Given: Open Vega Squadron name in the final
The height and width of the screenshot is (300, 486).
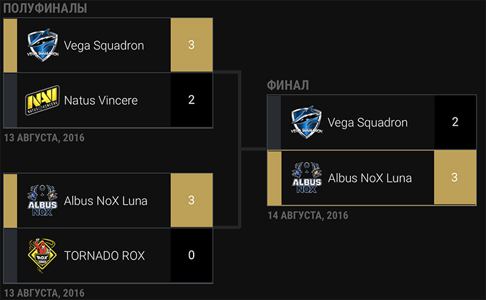Looking at the screenshot, I should click(368, 122).
